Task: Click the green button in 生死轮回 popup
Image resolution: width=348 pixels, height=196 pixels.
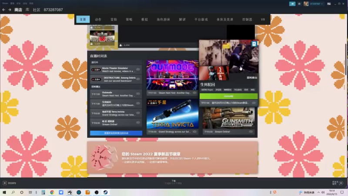Action: (x=229, y=96)
